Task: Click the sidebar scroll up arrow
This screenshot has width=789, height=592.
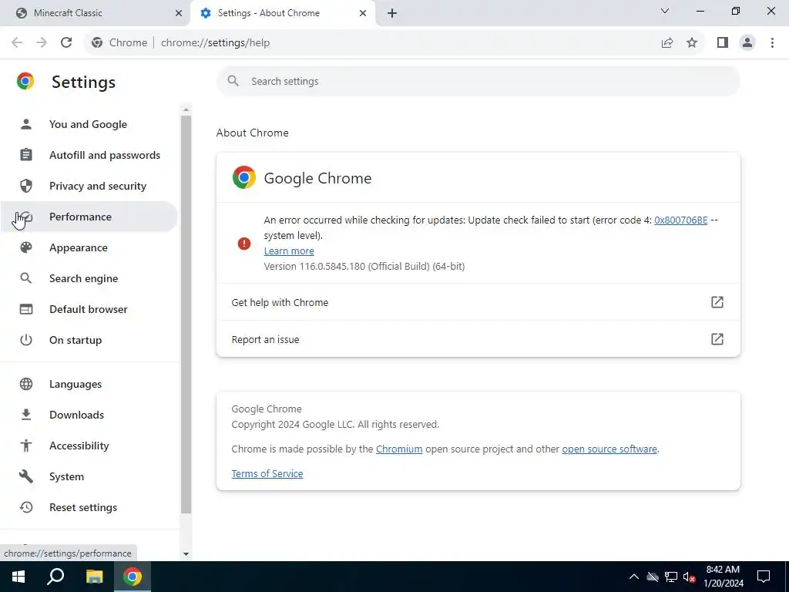Action: (x=186, y=109)
